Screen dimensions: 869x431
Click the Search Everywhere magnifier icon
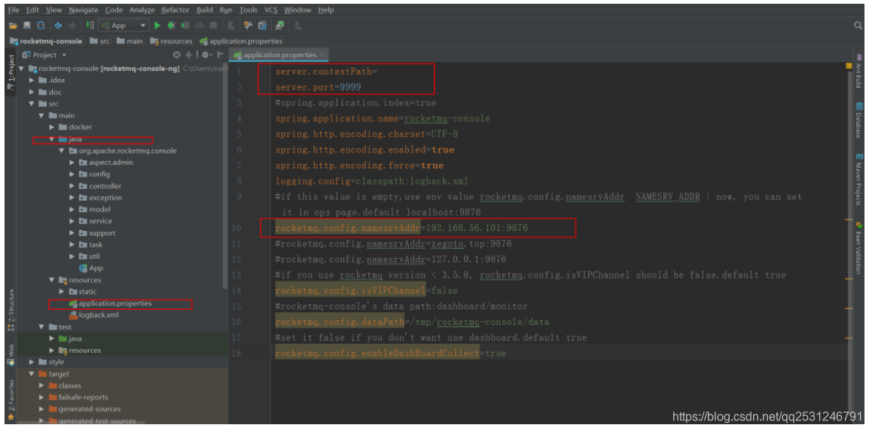[858, 26]
